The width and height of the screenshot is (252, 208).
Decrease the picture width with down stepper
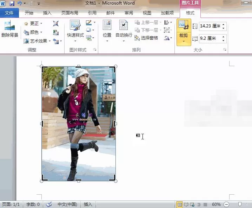point(224,40)
